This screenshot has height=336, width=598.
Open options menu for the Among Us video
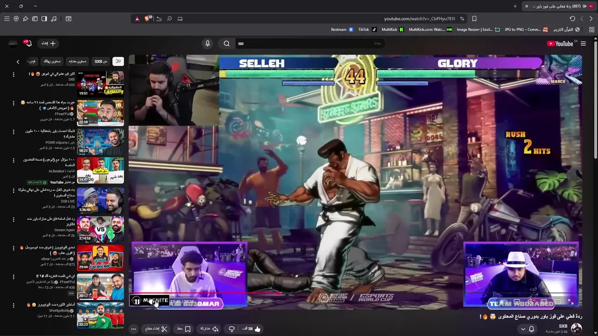14,74
